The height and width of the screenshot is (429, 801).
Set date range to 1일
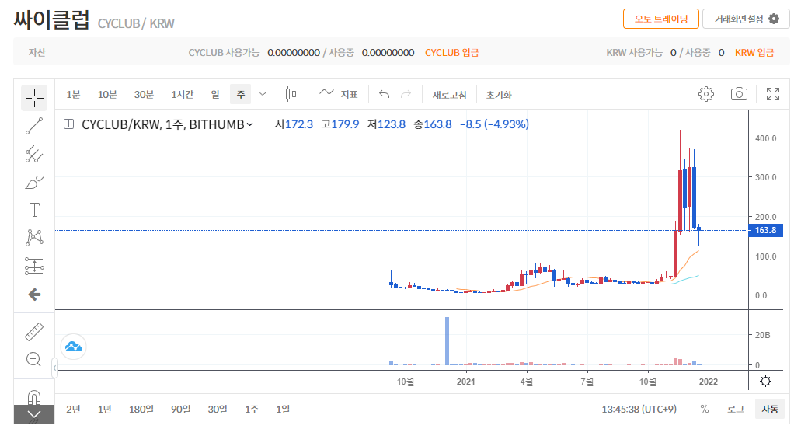(283, 409)
